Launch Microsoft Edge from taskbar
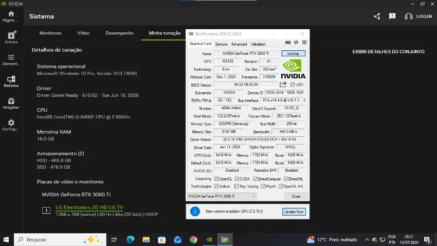This screenshot has width=437, height=246. click(x=130, y=240)
